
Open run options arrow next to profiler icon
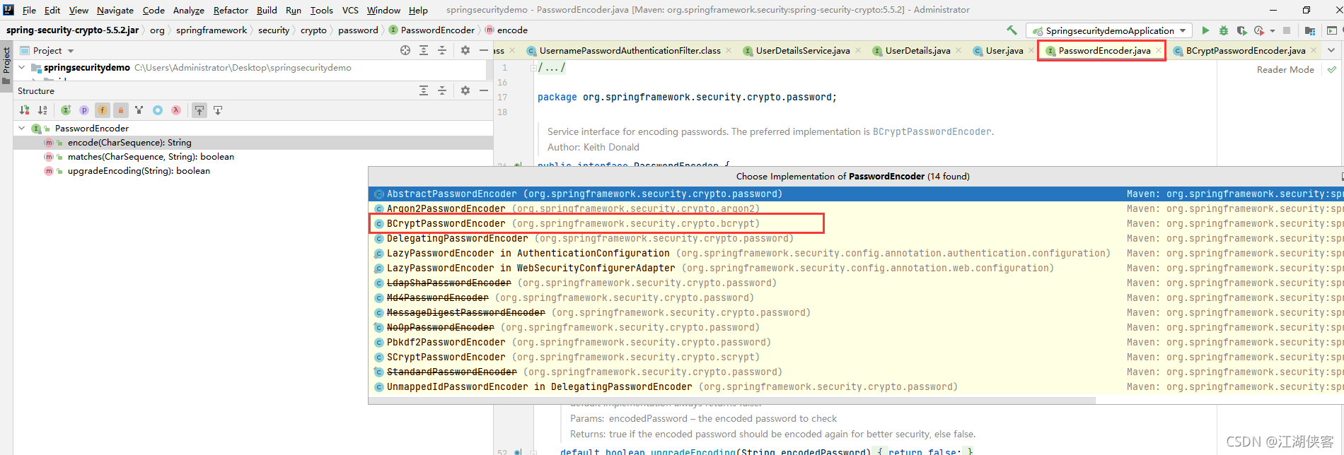click(x=1272, y=30)
